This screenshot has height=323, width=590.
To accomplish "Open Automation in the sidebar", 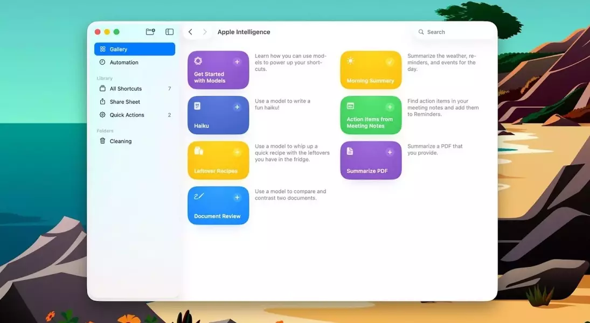I will (124, 62).
